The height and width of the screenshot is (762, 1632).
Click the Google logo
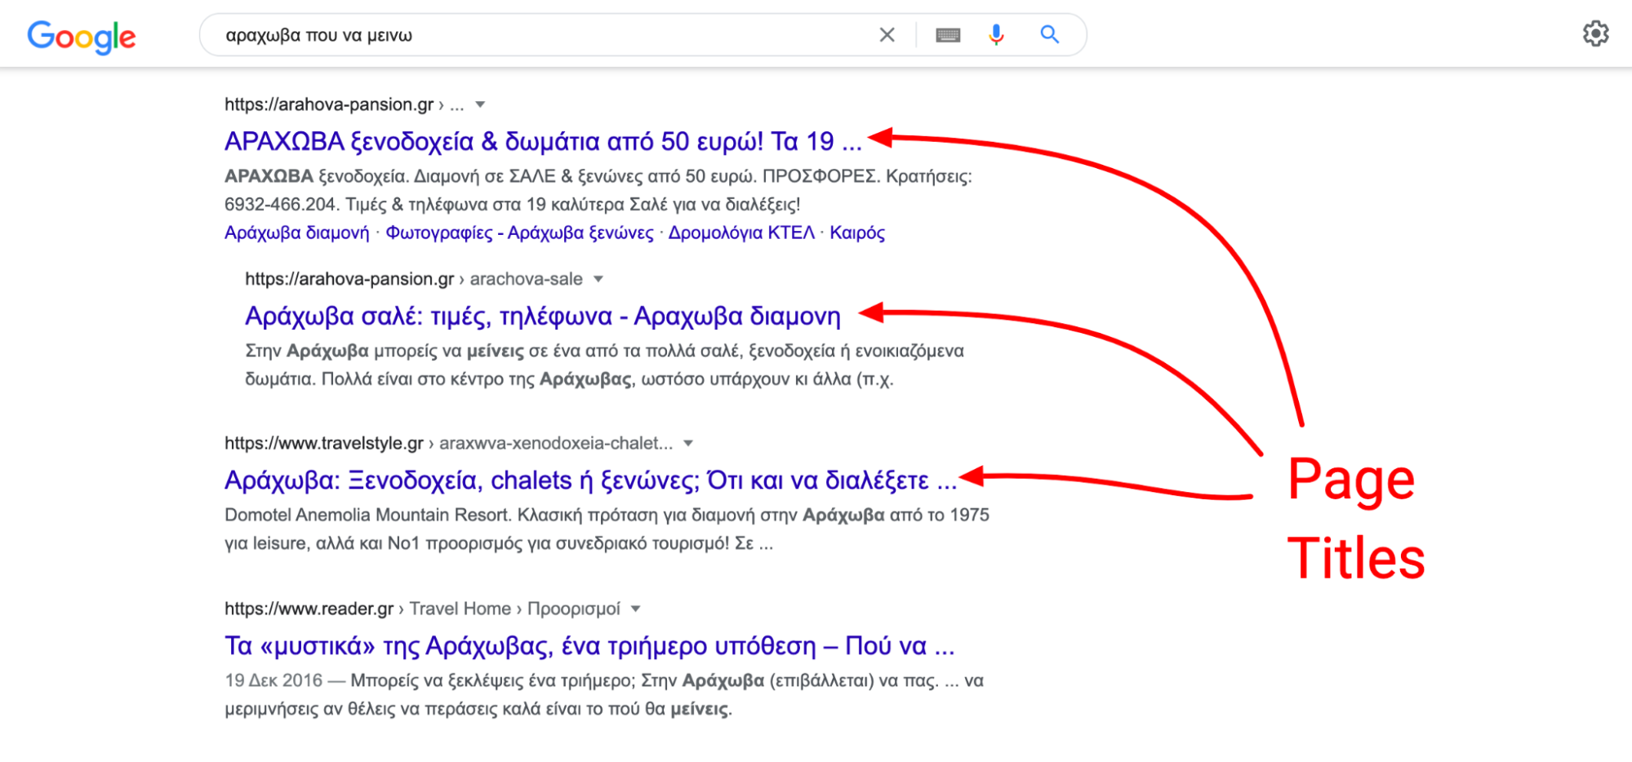[x=82, y=37]
